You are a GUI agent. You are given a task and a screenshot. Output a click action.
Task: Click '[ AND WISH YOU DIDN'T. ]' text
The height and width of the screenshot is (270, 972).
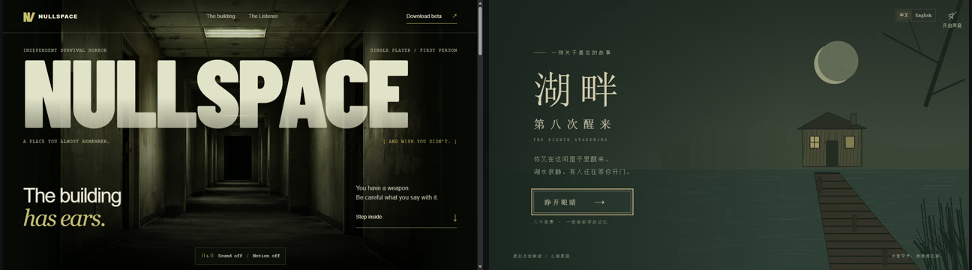point(420,141)
